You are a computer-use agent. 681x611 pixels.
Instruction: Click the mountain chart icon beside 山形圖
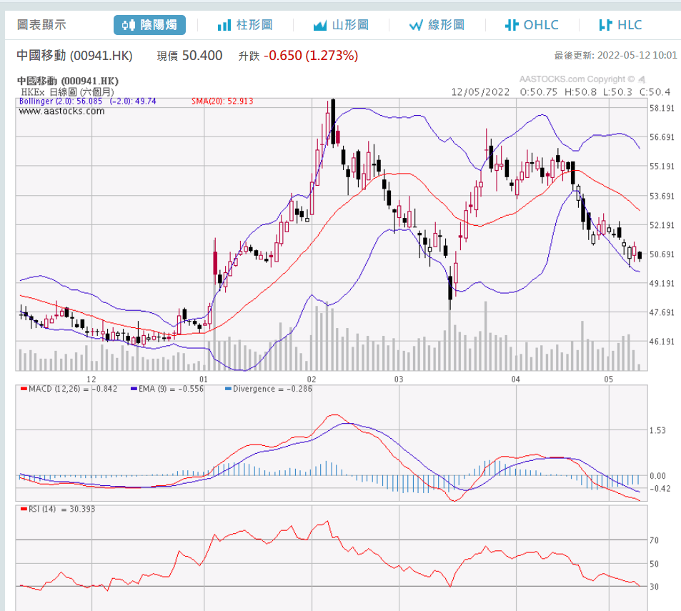click(320, 25)
